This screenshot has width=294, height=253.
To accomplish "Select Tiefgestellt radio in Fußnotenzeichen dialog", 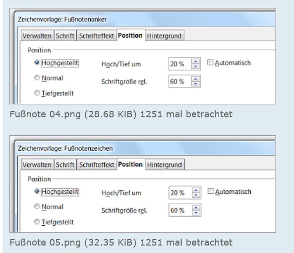I will pos(37,221).
